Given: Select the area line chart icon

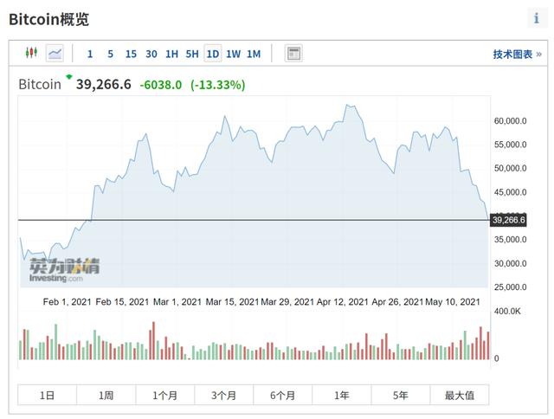Looking at the screenshot, I should click(x=55, y=54).
